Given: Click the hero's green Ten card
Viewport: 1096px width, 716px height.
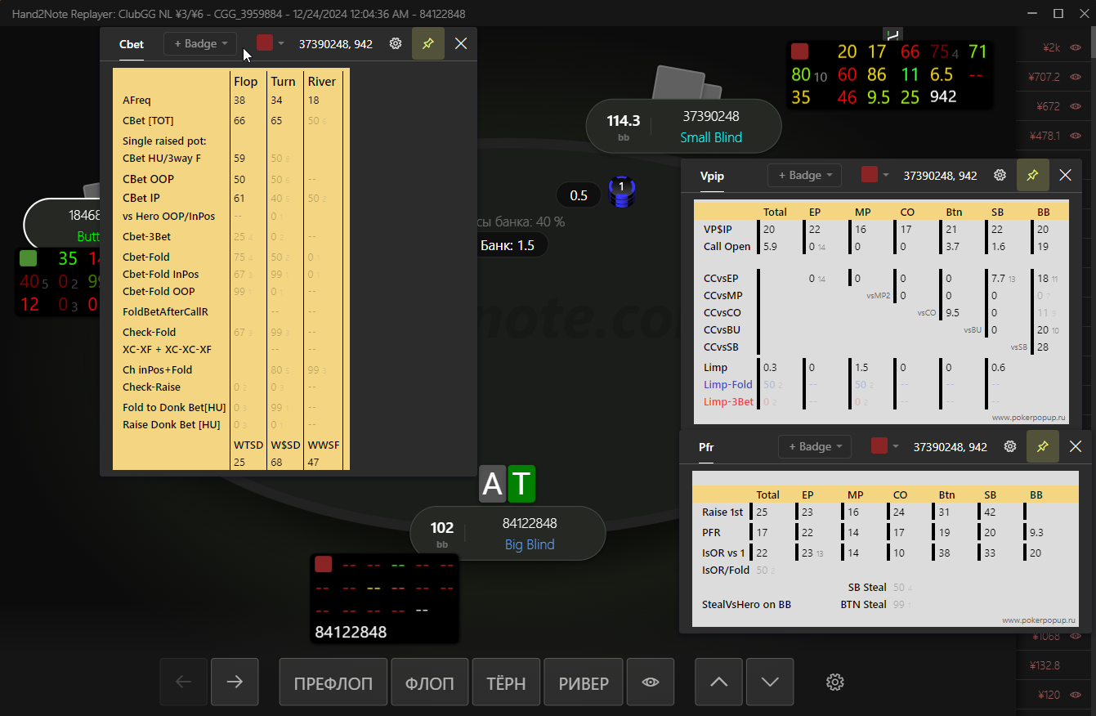Looking at the screenshot, I should pos(521,484).
